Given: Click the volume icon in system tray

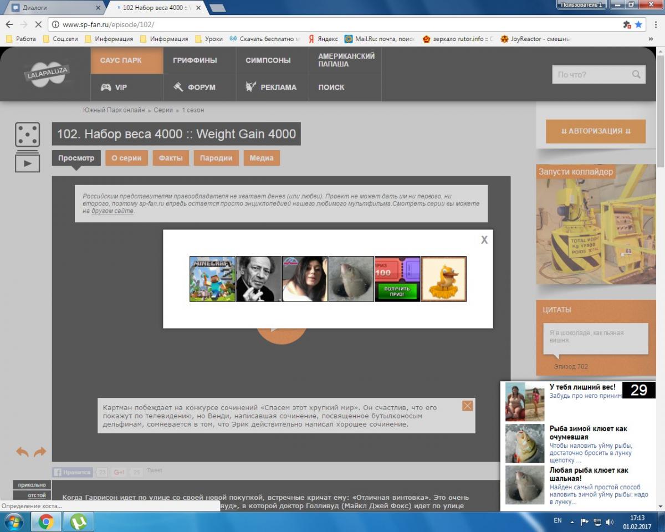Looking at the screenshot, I should (610, 521).
